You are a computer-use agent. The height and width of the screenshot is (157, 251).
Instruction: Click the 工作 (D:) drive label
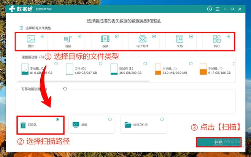click(80, 68)
